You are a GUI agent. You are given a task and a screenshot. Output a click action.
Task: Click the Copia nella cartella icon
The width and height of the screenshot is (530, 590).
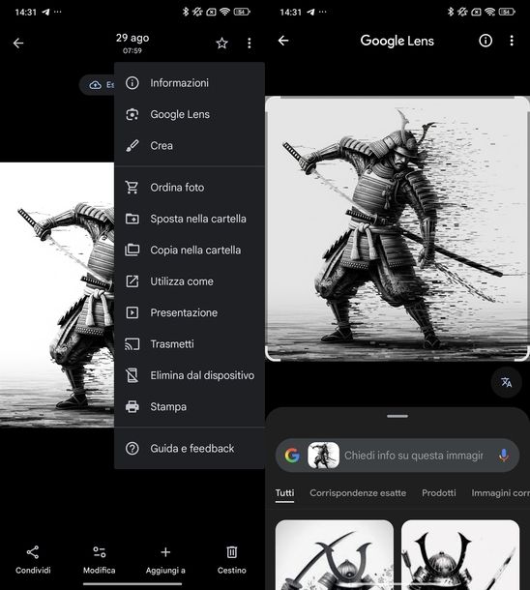click(x=132, y=250)
